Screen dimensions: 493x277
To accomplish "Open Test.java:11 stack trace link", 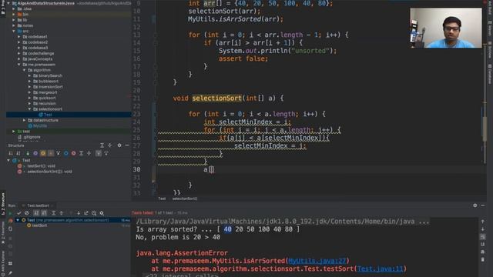I will coord(380,269).
